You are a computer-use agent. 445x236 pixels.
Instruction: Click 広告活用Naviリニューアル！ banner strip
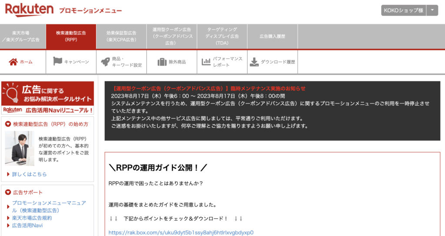[48, 110]
